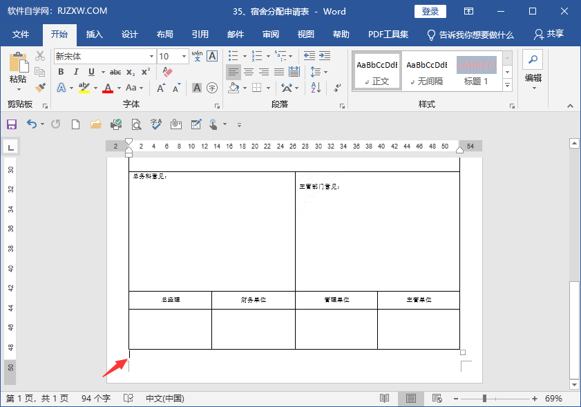This screenshot has height=407, width=581.
Task: Save the document via quick access toolbar
Action: click(x=12, y=124)
